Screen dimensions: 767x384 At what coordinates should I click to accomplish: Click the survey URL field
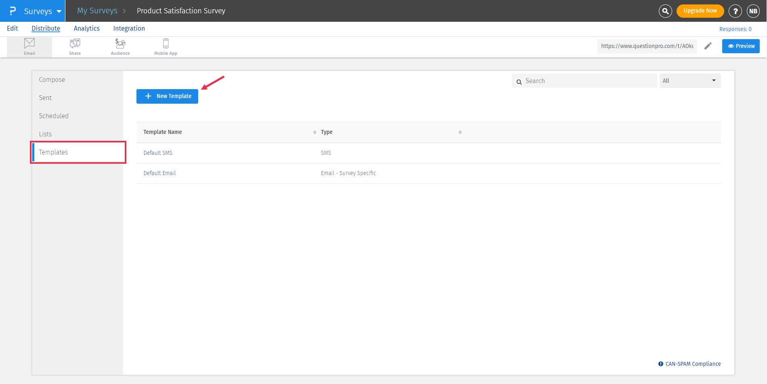click(x=647, y=46)
